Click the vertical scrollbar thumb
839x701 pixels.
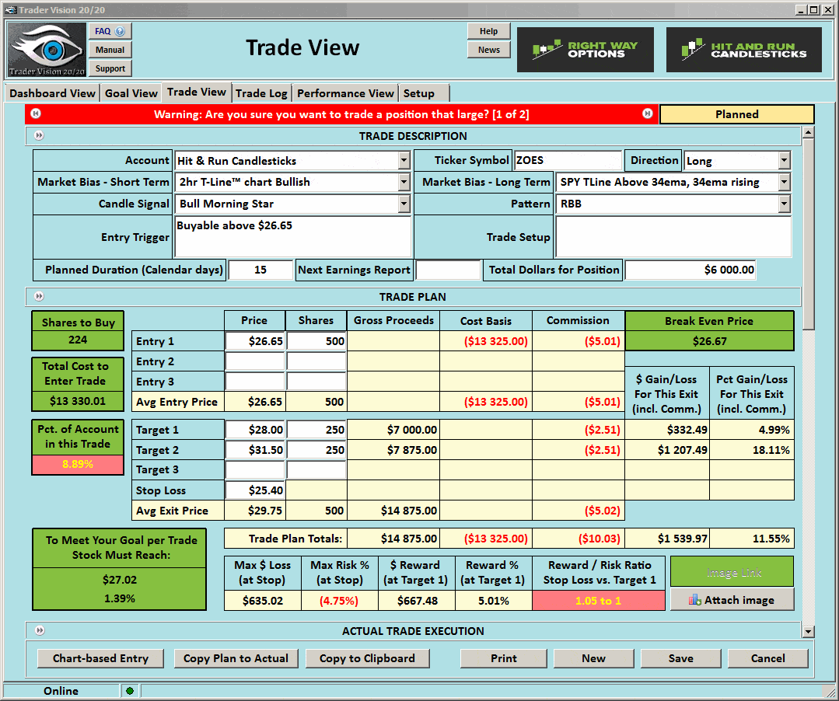809,234
